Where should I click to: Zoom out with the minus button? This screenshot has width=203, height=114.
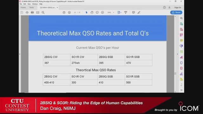pos(97,12)
